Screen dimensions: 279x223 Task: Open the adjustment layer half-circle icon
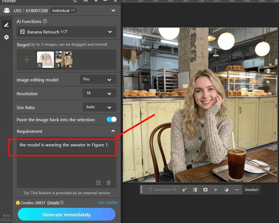(x=226, y=190)
